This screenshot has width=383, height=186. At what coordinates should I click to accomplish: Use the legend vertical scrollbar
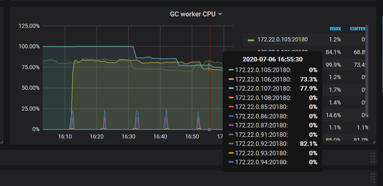[367, 70]
